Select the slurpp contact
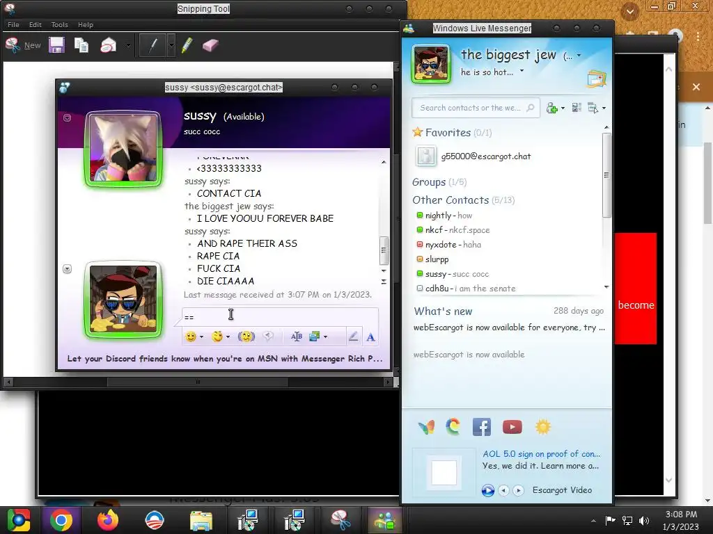Viewport: 713px width, 534px height. click(x=432, y=259)
